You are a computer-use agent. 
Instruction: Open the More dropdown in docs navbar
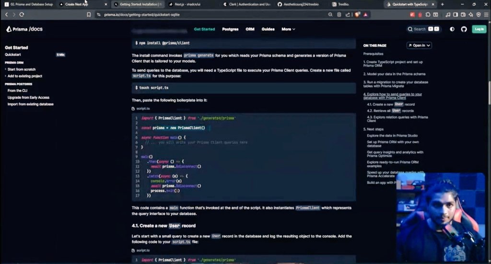point(288,29)
